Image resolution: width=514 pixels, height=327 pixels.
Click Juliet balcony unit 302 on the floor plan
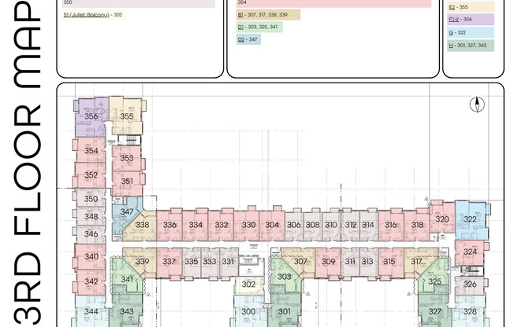pyautogui.click(x=248, y=285)
